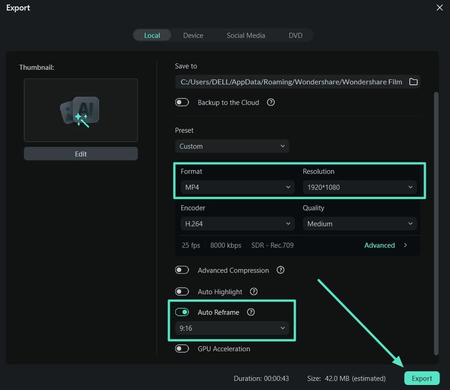
Task: Switch to the Social Media tab
Action: point(246,35)
